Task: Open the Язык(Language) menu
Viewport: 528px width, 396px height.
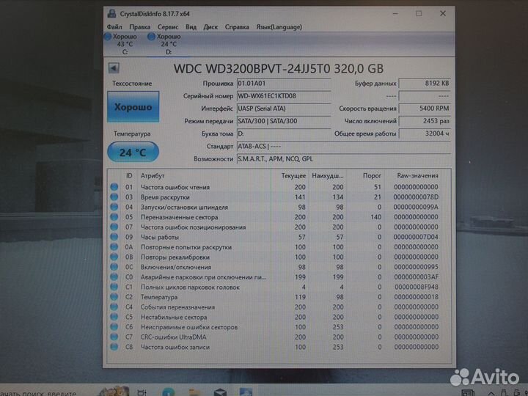Action: (x=279, y=27)
